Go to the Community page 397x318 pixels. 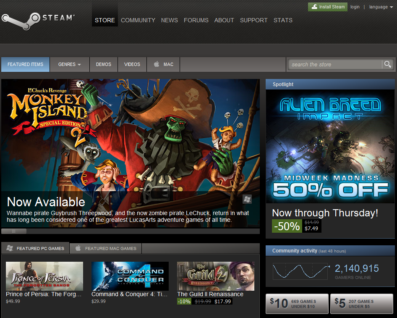(x=138, y=20)
